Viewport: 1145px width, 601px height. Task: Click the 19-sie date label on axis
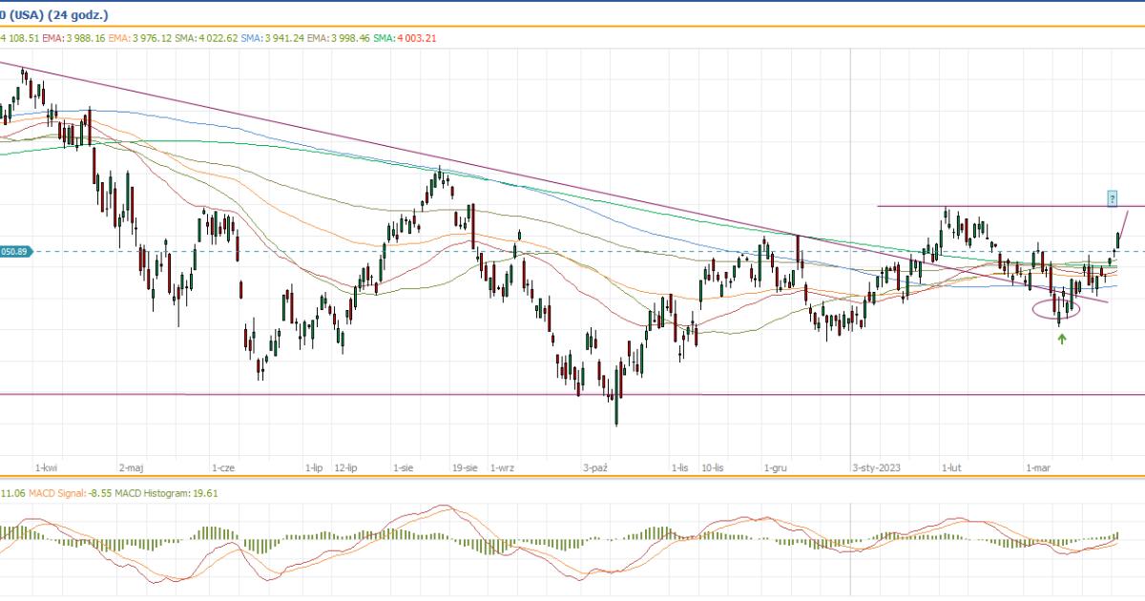point(465,468)
